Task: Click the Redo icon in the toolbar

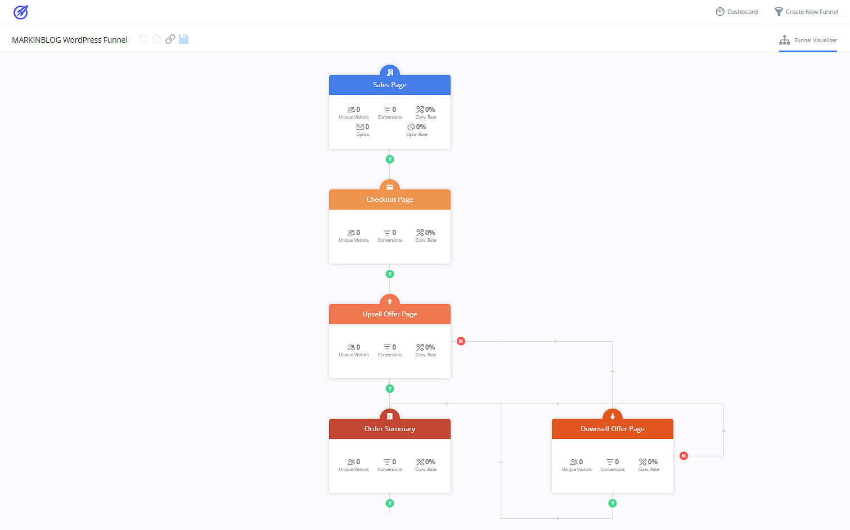Action: pyautogui.click(x=156, y=39)
